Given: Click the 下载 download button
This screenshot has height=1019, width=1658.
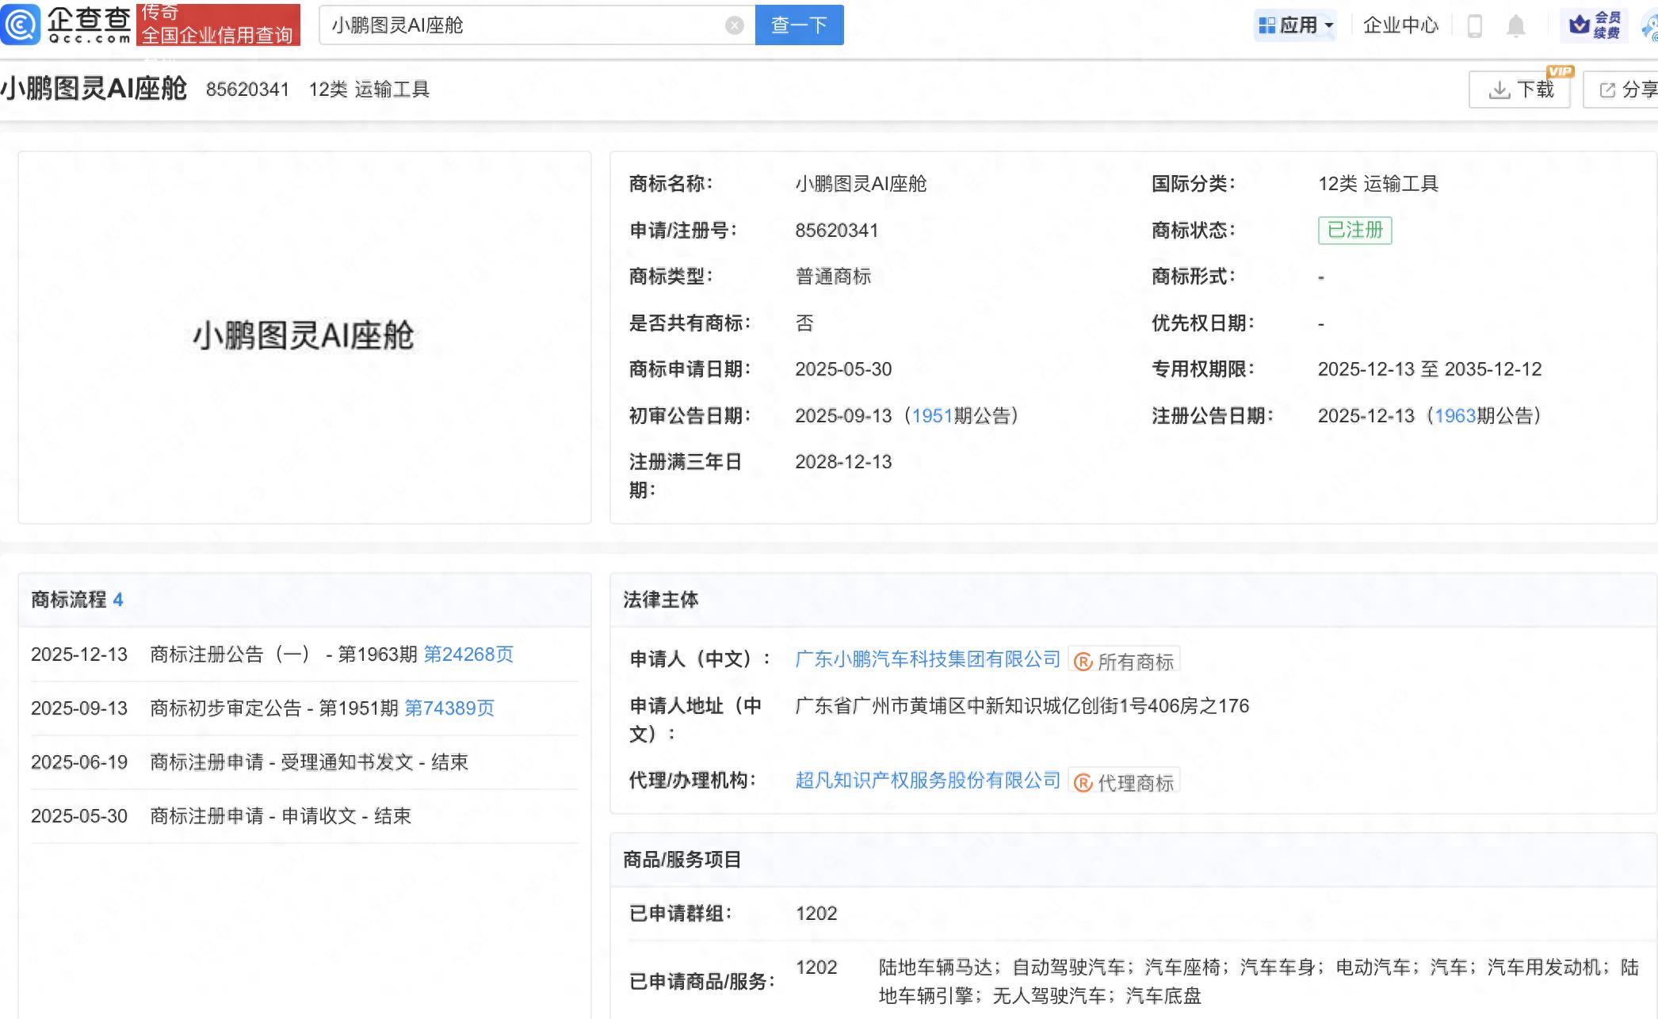Looking at the screenshot, I should [1519, 90].
